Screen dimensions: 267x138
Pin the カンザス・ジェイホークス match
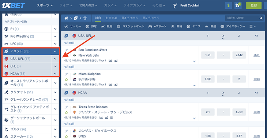[67, 131]
